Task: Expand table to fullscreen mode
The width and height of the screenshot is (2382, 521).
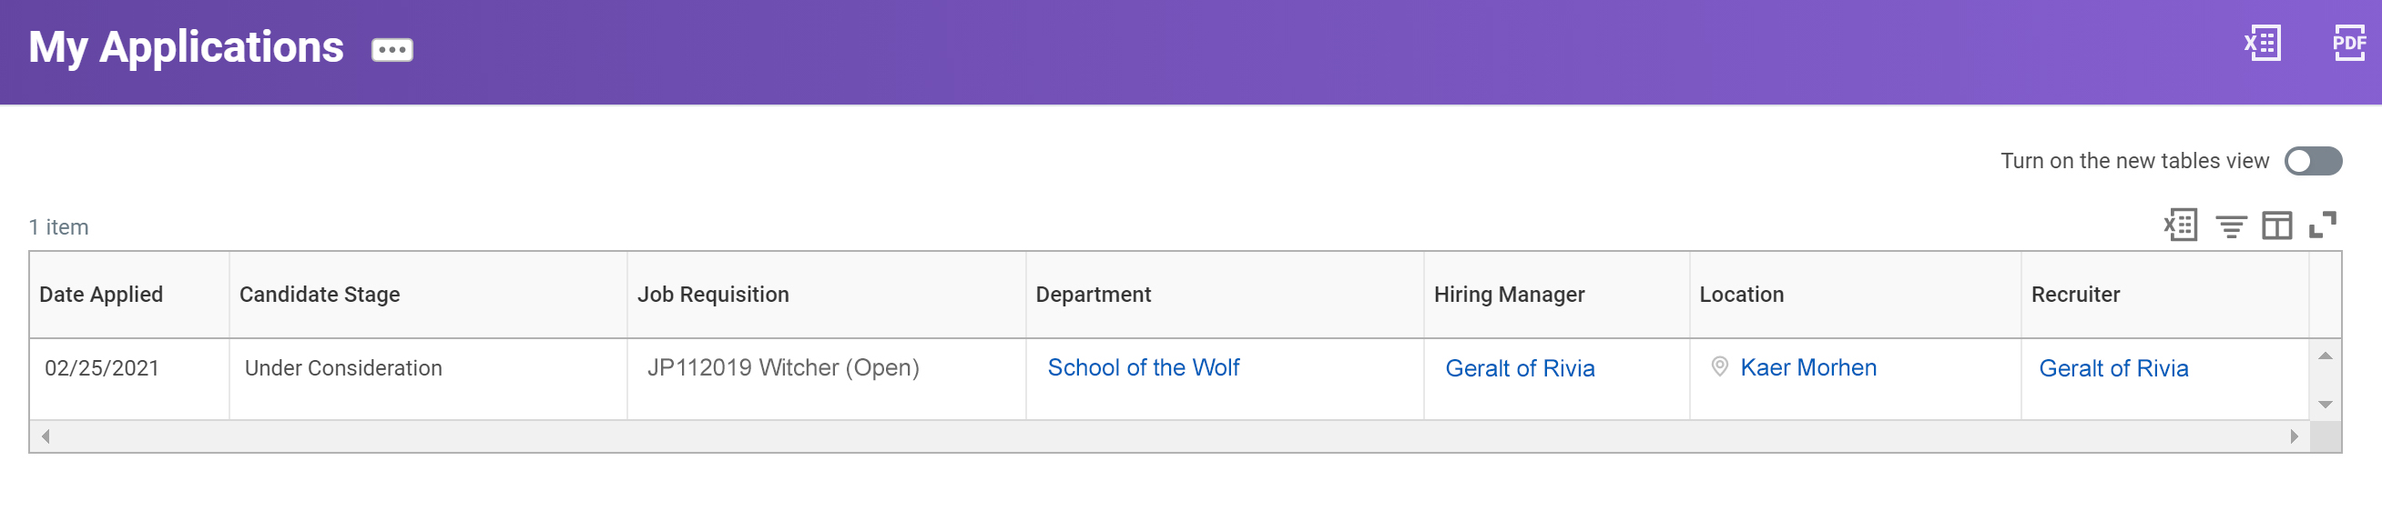Action: (2322, 225)
